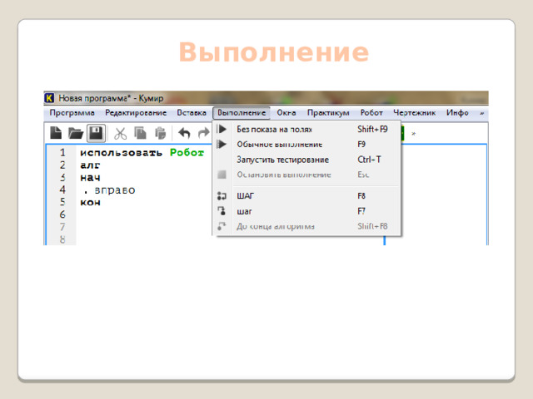Click step icon beside ШАГ F8

pos(222,196)
